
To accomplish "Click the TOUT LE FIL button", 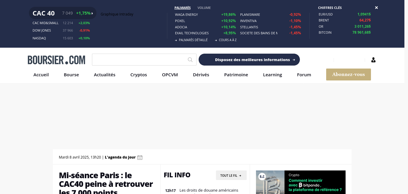I will tap(231, 176).
